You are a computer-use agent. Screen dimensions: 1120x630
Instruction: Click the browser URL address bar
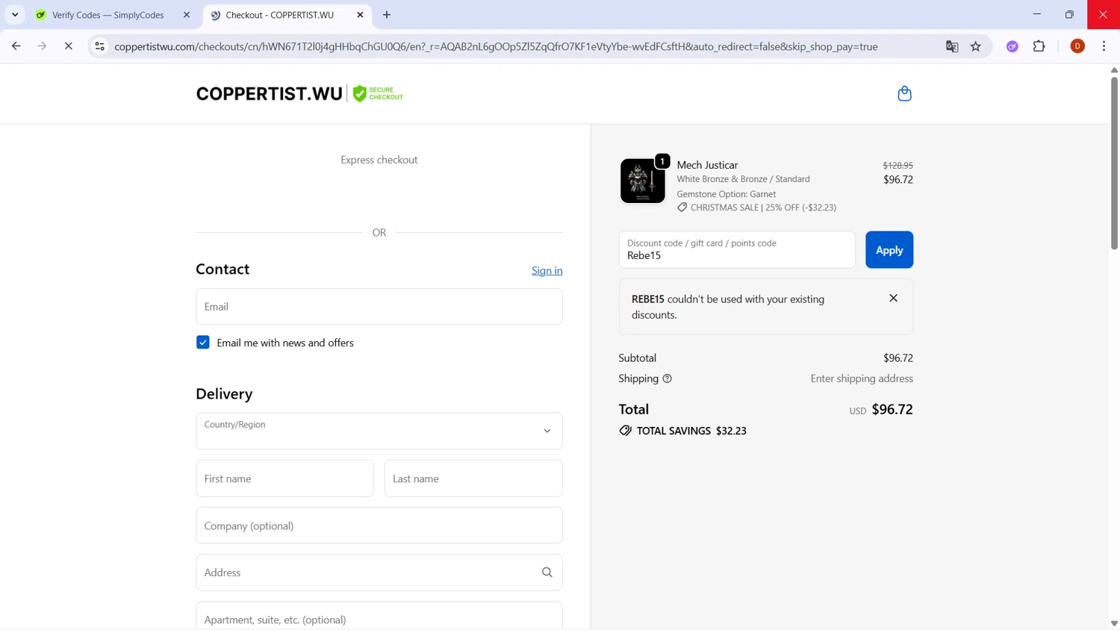pos(496,46)
